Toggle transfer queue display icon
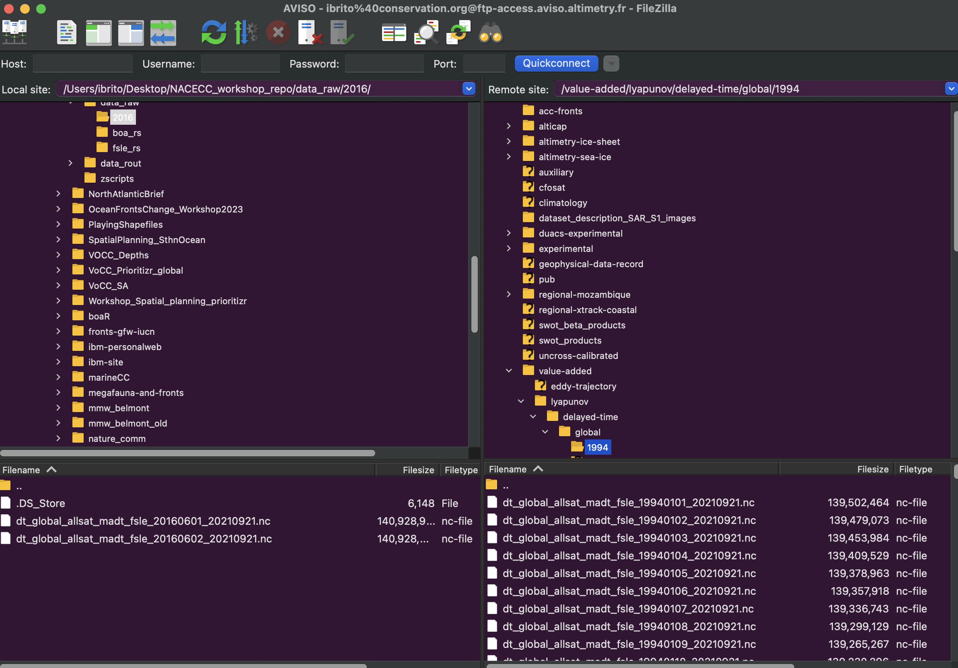The image size is (958, 668). click(163, 32)
